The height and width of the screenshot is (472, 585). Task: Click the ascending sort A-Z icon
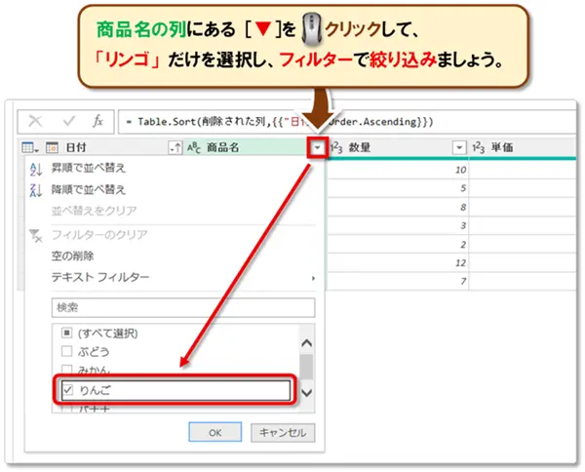click(x=35, y=169)
